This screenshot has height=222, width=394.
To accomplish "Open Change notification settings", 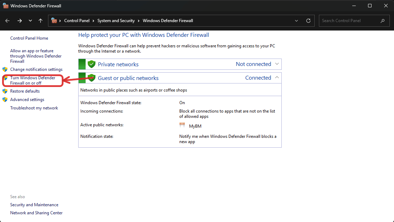I will click(36, 69).
